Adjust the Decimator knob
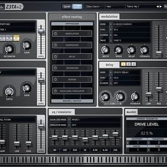The image size is (167, 167). 9,49
